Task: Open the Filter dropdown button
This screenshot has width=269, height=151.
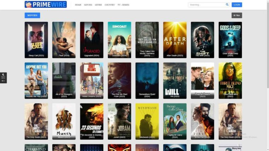Action: point(236,16)
